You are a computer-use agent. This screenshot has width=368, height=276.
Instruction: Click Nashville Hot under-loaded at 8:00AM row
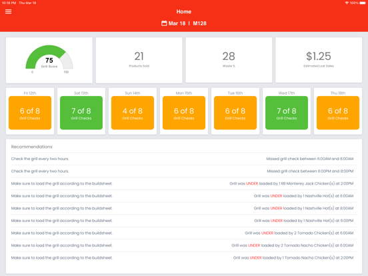(x=184, y=208)
